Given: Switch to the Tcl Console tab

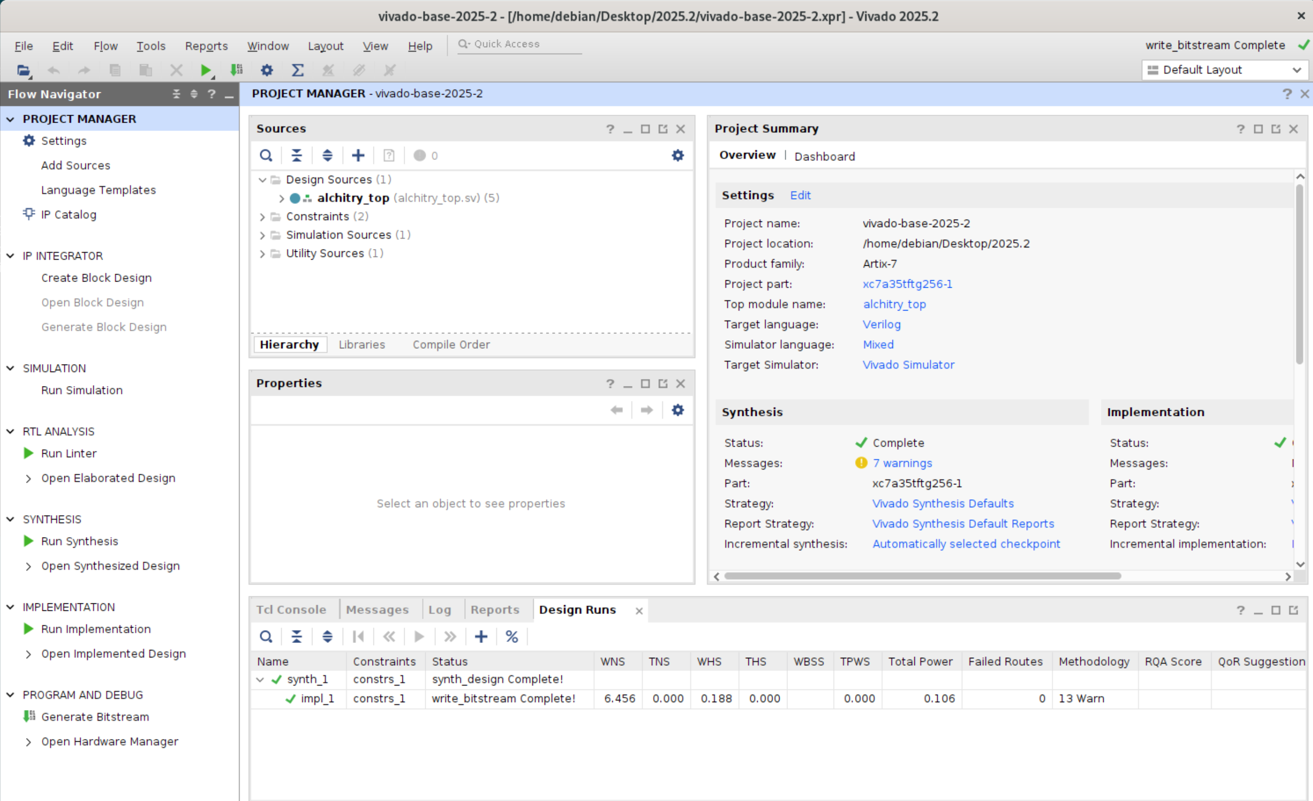Looking at the screenshot, I should click(x=291, y=609).
